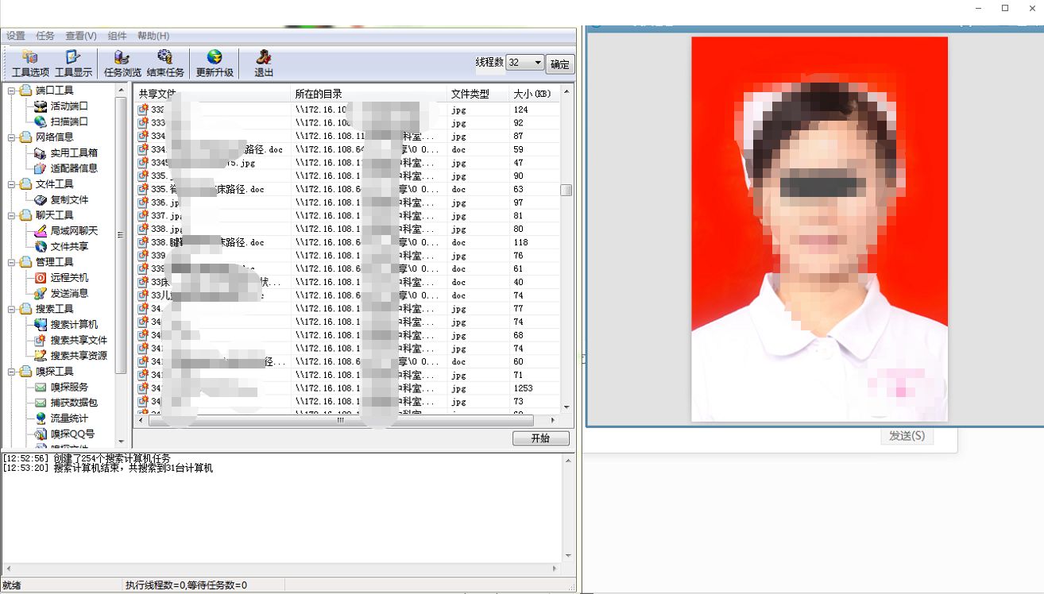Open the 线程数 dropdown list

click(537, 63)
